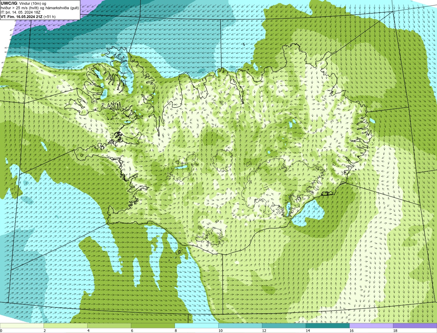The image size is (437, 333).
Task: Click the legend swatch between 6 and 8
Action: click(x=153, y=326)
